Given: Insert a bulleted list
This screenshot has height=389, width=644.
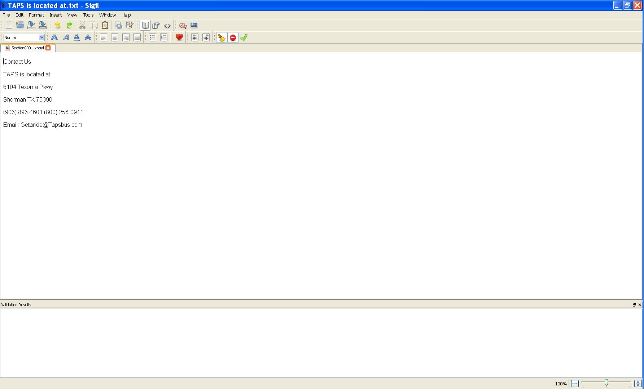Looking at the screenshot, I should tap(153, 37).
